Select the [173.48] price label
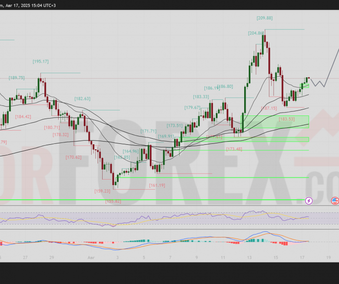This screenshot has width=339, height=284. coord(234,149)
